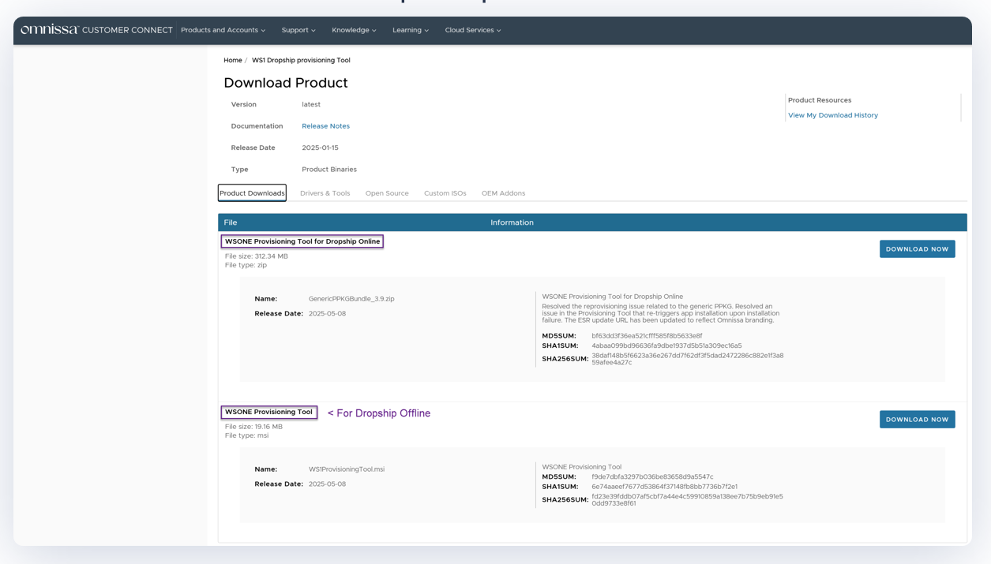Image resolution: width=991 pixels, height=564 pixels.
Task: Click the WSONE Provisioning Tool heading
Action: click(269, 411)
